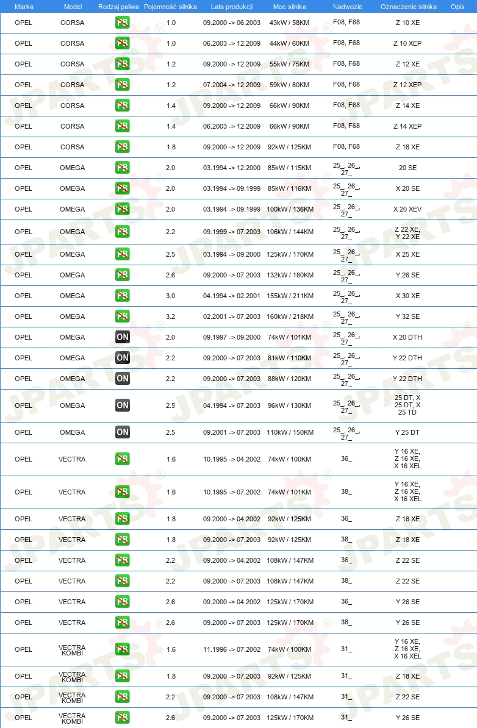Click the 03.1994 -> 12.2000 dates cell
This screenshot has width=477, height=728.
[x=232, y=168]
